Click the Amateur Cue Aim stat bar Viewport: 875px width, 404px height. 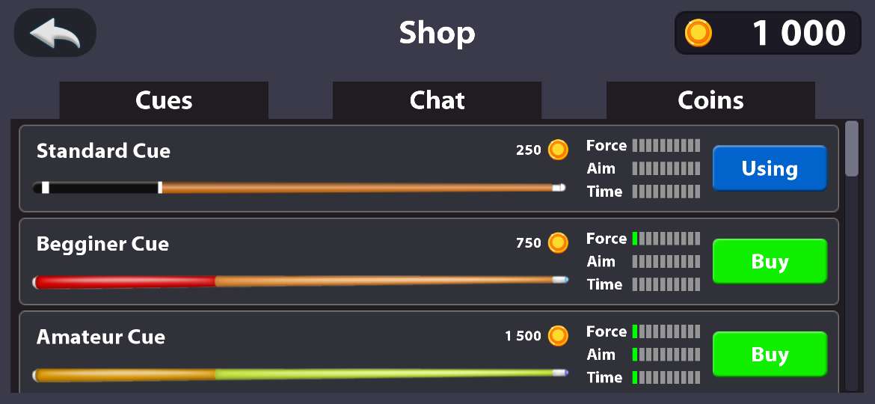point(666,355)
